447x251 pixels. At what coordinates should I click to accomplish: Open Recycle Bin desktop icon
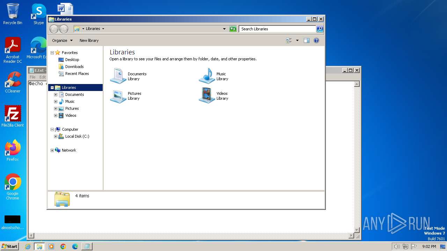13,14
